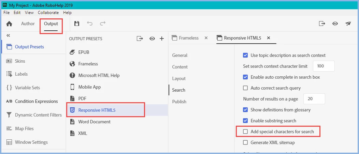Open the Edit menu
Image resolution: width=359 pixels, height=154 pixels.
(17, 13)
